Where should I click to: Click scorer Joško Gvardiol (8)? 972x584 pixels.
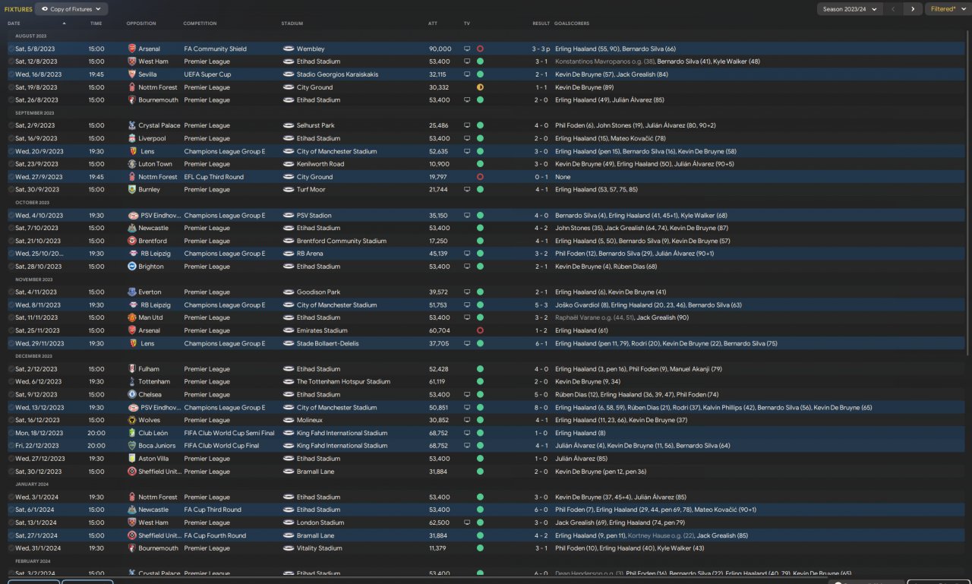tap(581, 305)
